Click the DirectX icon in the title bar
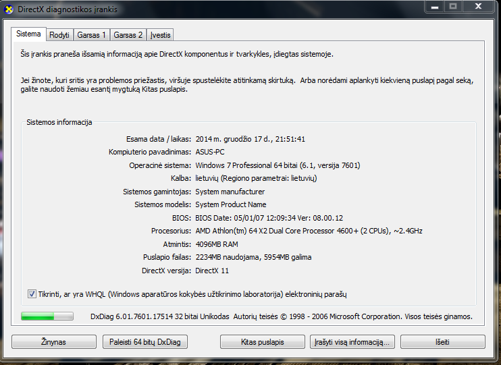This screenshot has width=501, height=365. point(9,9)
